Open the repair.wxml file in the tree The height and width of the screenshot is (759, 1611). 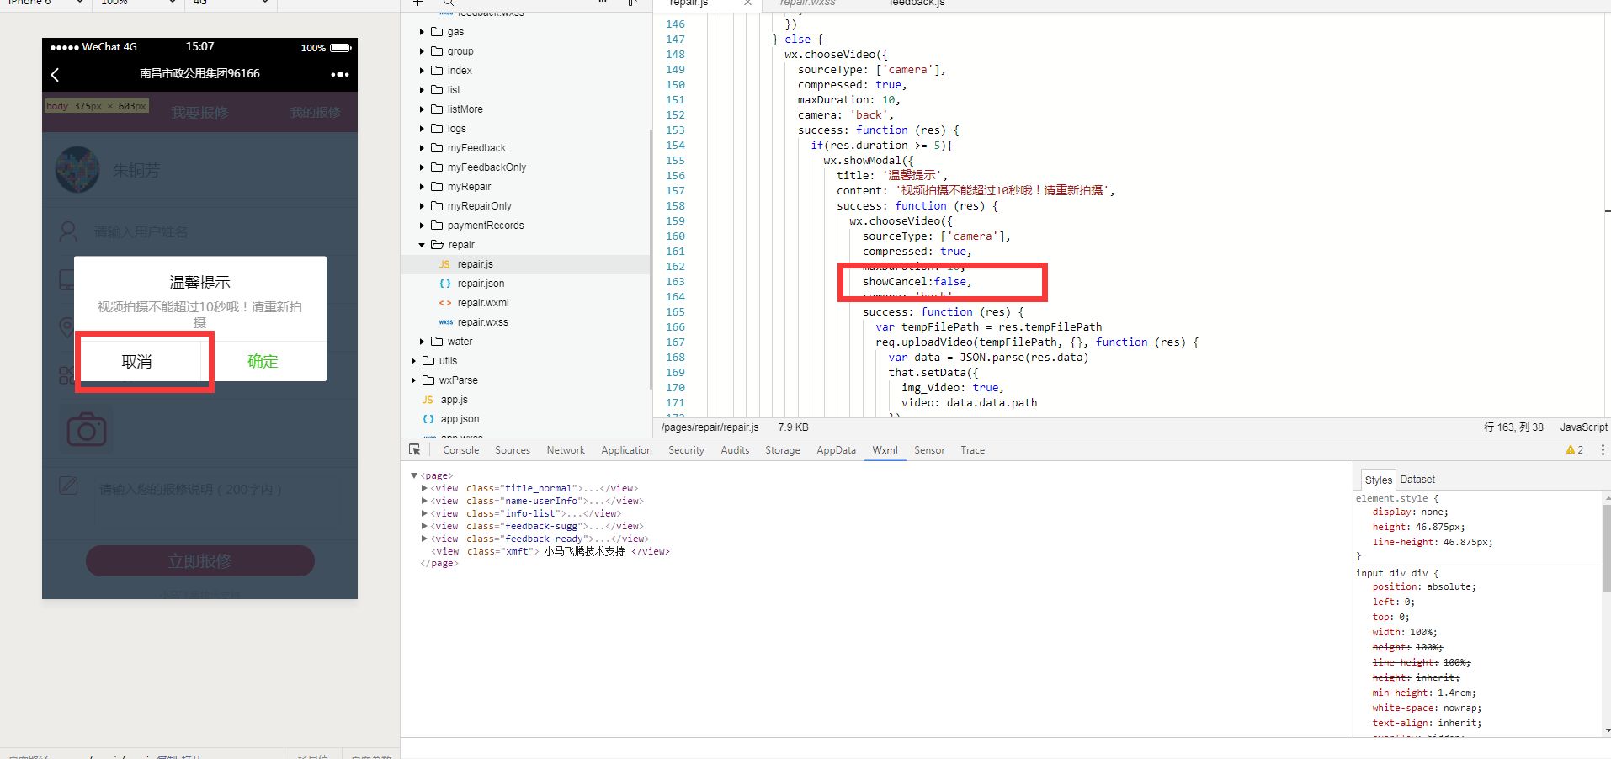pos(482,303)
